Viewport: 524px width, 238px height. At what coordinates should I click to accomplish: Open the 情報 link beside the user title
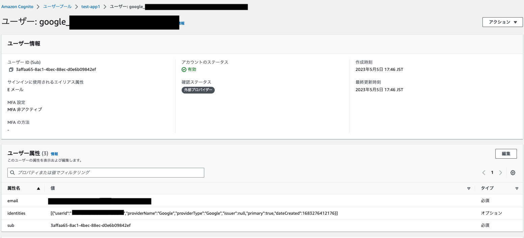click(x=182, y=23)
